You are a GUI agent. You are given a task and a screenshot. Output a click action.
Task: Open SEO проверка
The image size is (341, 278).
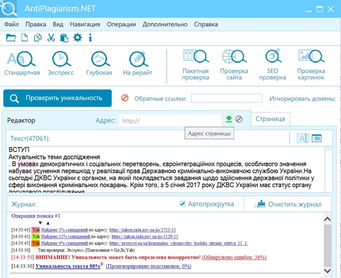273,65
